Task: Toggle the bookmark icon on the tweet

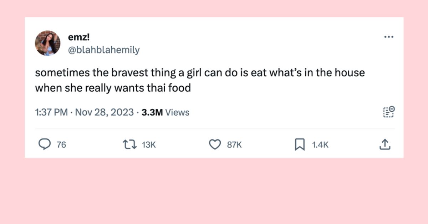Action: click(299, 144)
